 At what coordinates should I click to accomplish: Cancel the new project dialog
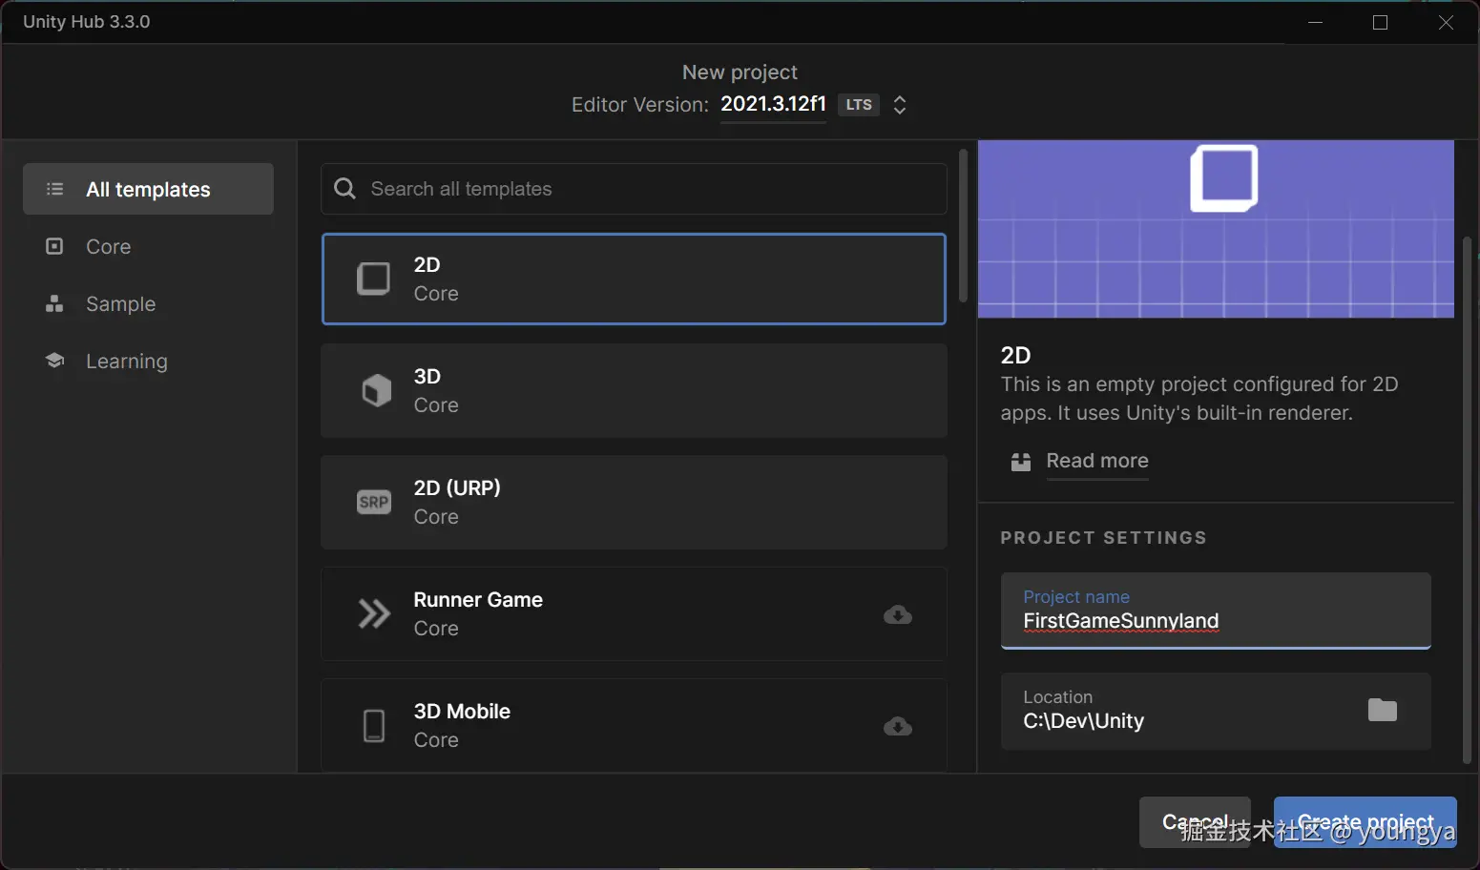pyautogui.click(x=1194, y=821)
